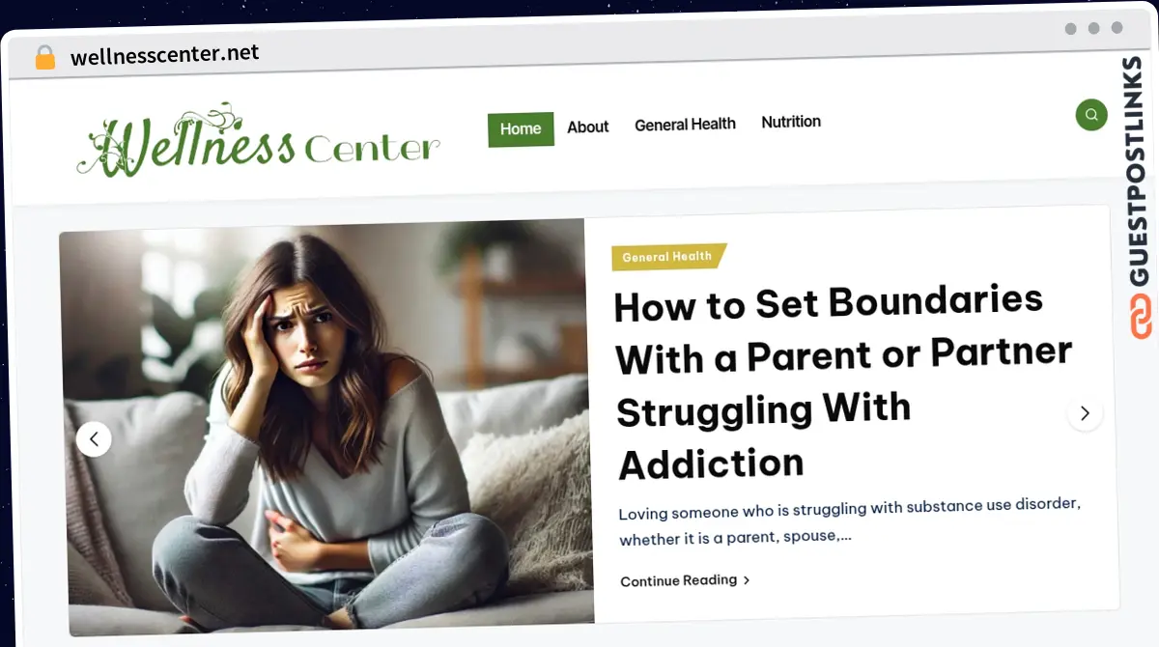Click the featured woman on couch image
Image resolution: width=1159 pixels, height=647 pixels.
(326, 427)
